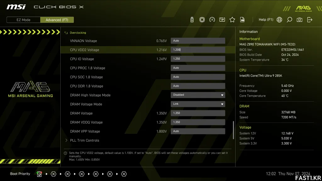Click the info icon beside help description
This screenshot has height=181, width=322.
click(x=65, y=153)
